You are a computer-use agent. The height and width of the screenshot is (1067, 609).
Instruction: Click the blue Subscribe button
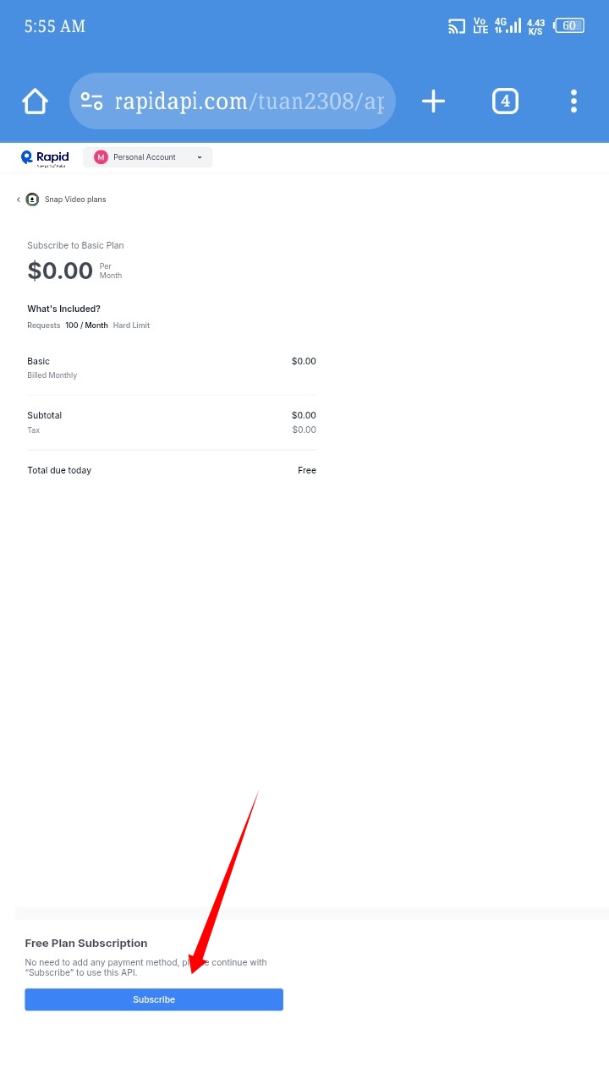pyautogui.click(x=154, y=999)
